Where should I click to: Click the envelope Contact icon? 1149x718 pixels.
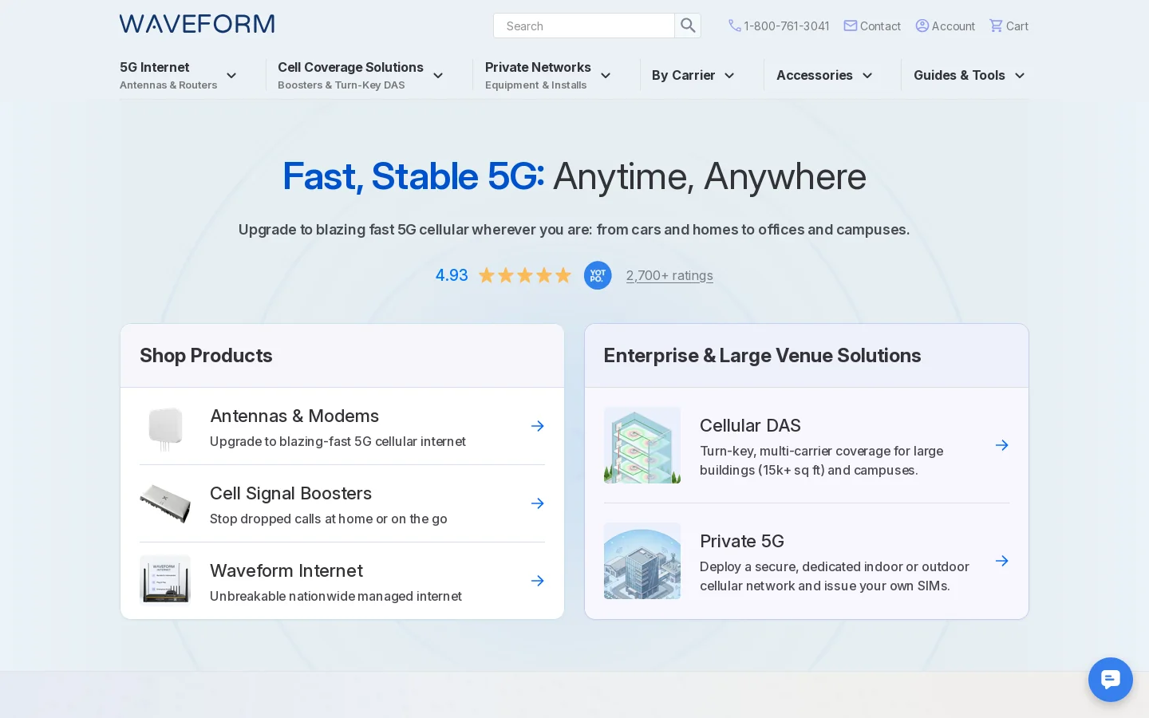tap(851, 26)
